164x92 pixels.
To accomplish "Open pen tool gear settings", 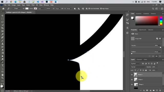I will 87,9.
